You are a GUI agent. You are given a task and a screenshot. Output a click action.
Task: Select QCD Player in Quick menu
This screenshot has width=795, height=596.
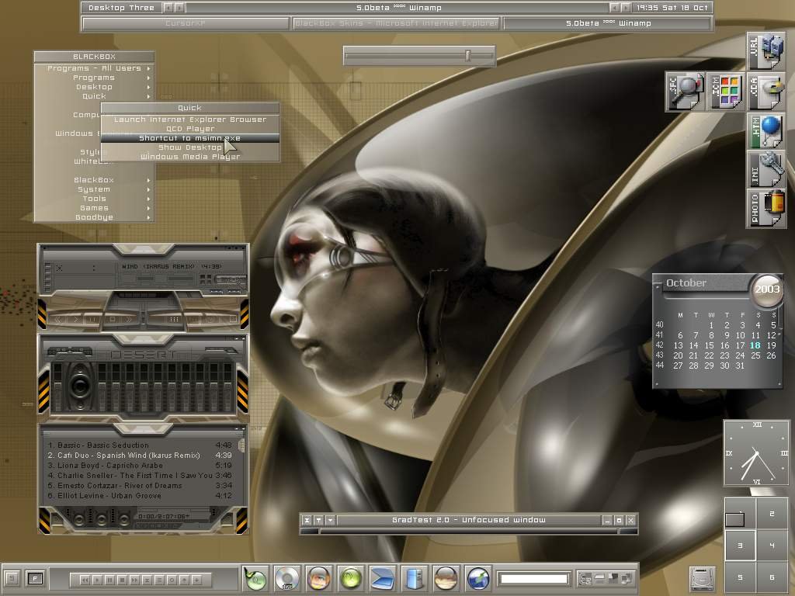click(x=190, y=129)
